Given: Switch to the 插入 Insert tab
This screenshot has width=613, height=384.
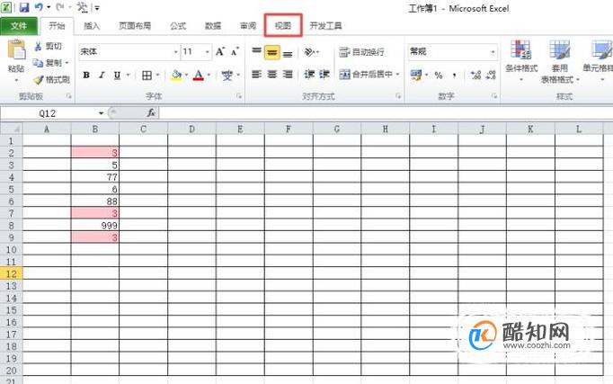Looking at the screenshot, I should (x=92, y=26).
